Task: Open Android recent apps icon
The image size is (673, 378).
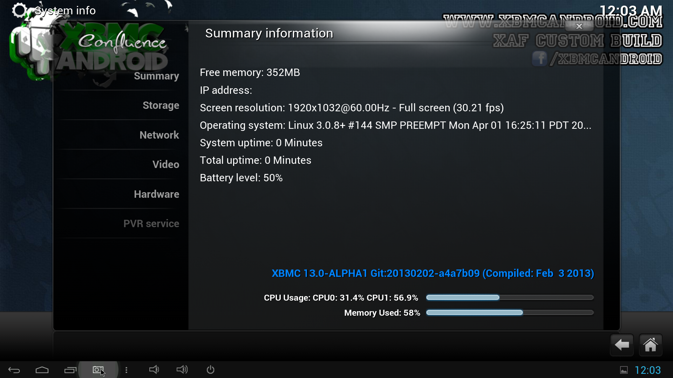Action: click(70, 370)
